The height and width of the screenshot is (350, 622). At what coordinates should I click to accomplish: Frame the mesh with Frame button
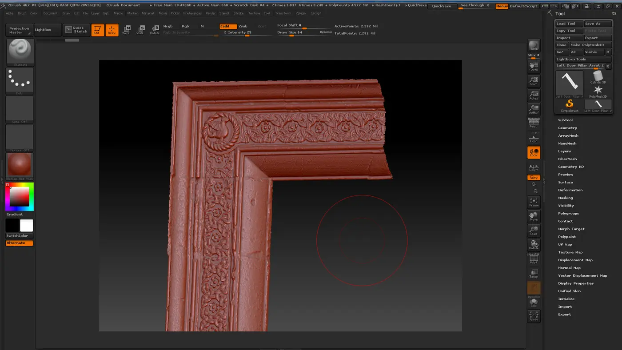[534, 202]
